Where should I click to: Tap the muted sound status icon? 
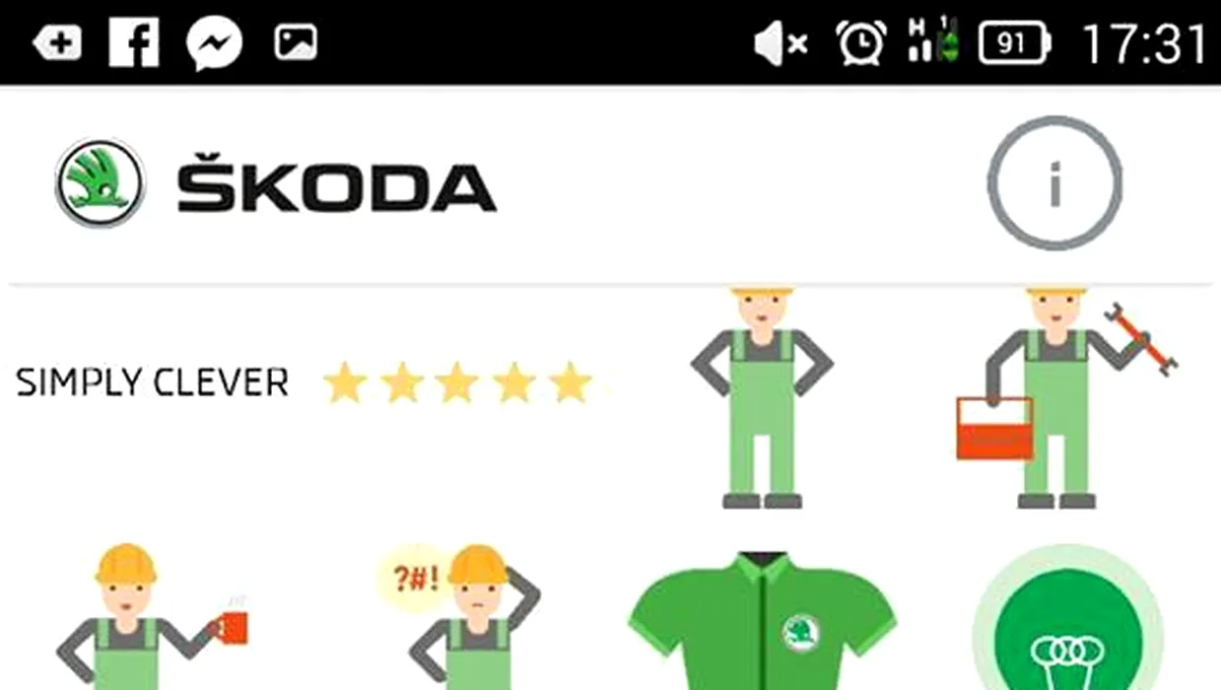(780, 43)
